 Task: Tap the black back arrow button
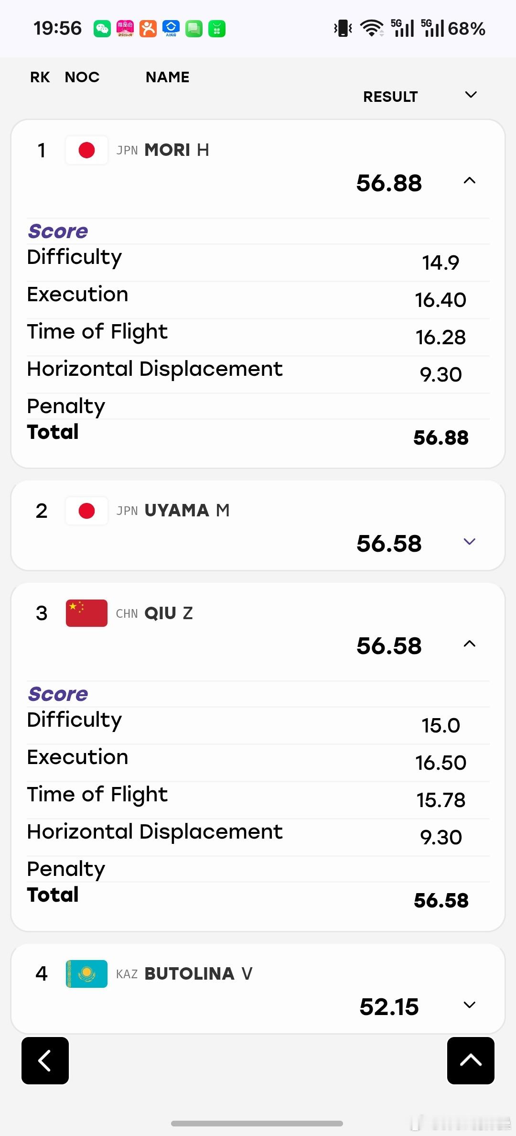pyautogui.click(x=45, y=1060)
